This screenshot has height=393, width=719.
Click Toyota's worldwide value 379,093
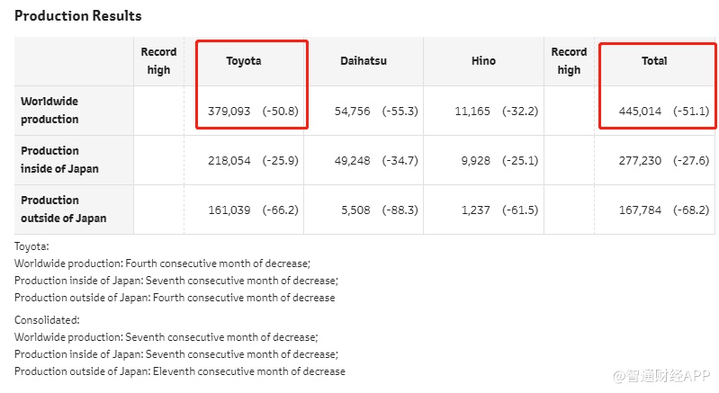click(x=229, y=112)
